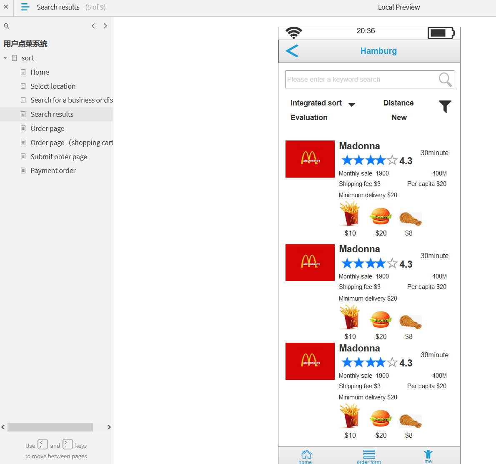496x464 pixels.
Task: Open the Payment order page
Action: (x=53, y=171)
